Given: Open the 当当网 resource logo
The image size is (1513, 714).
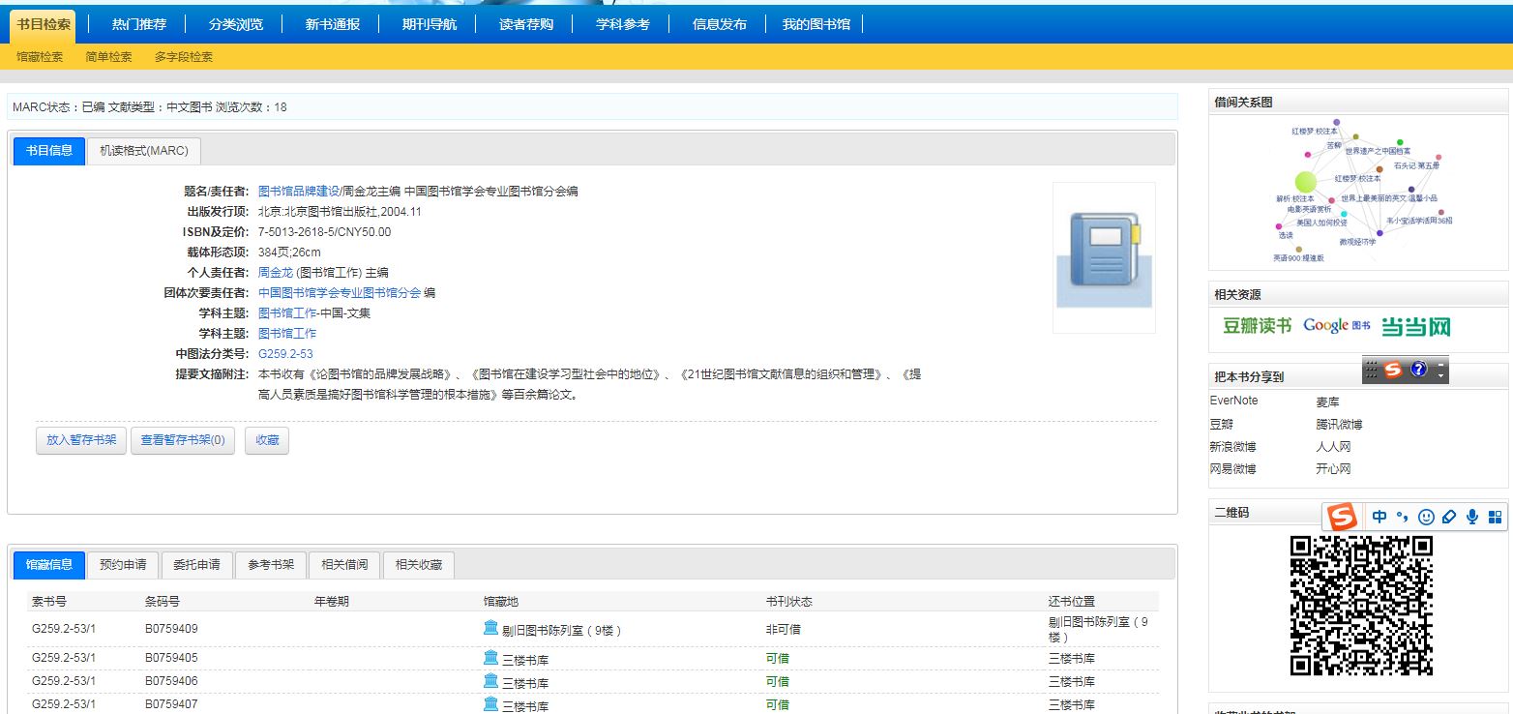Looking at the screenshot, I should tap(1415, 326).
